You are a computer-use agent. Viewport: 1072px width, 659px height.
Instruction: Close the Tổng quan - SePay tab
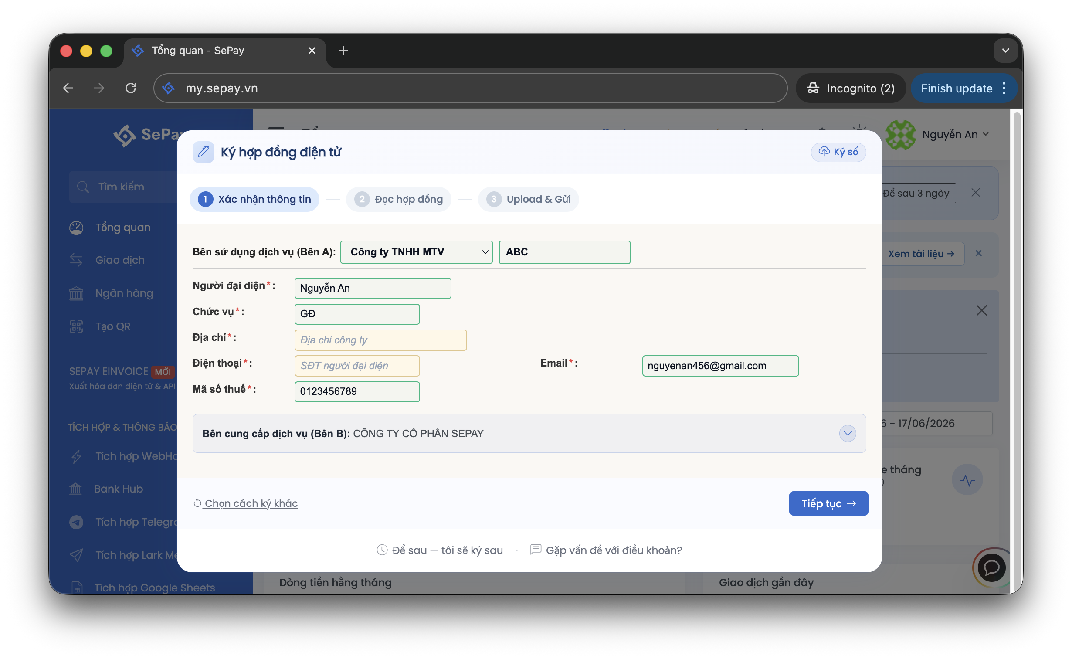coord(312,51)
